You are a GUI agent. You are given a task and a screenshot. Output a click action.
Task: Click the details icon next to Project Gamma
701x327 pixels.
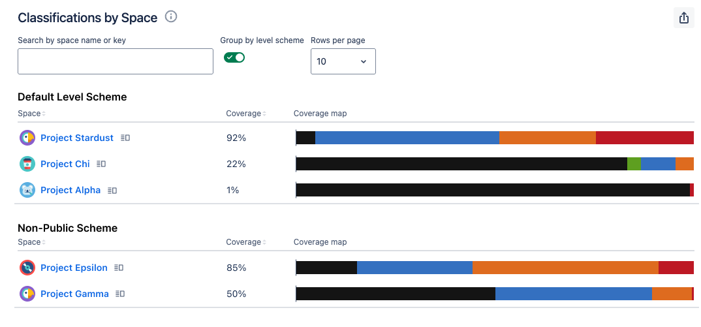(121, 294)
